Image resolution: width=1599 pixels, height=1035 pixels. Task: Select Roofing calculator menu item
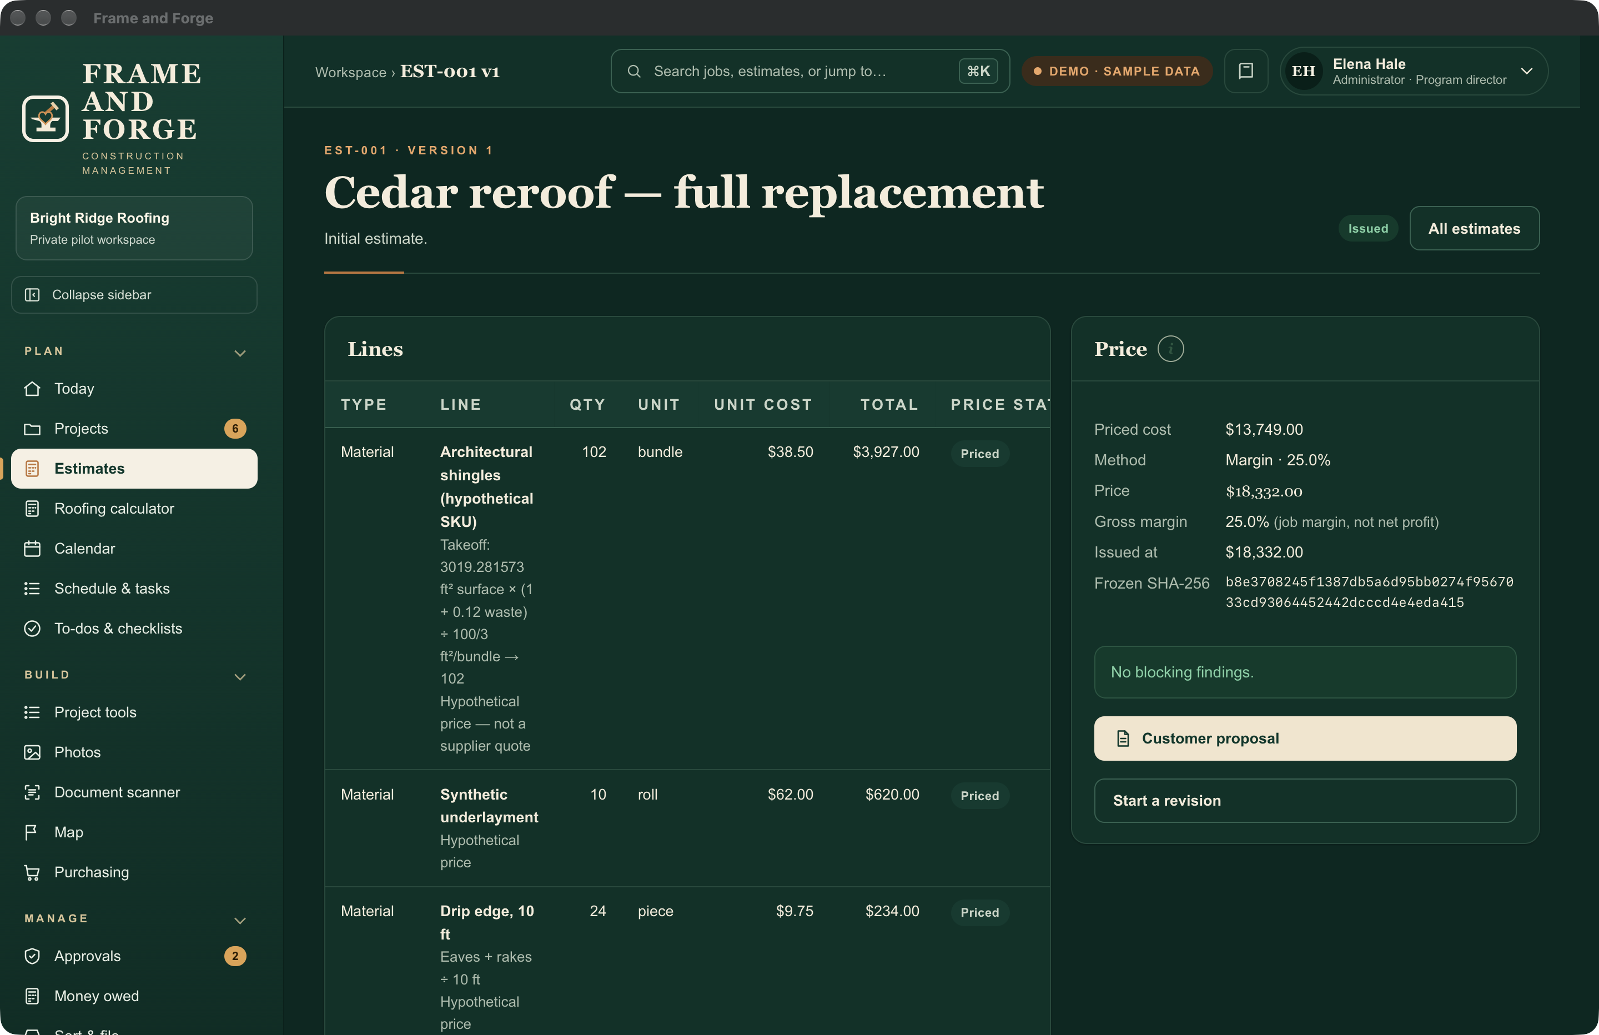[x=134, y=509]
